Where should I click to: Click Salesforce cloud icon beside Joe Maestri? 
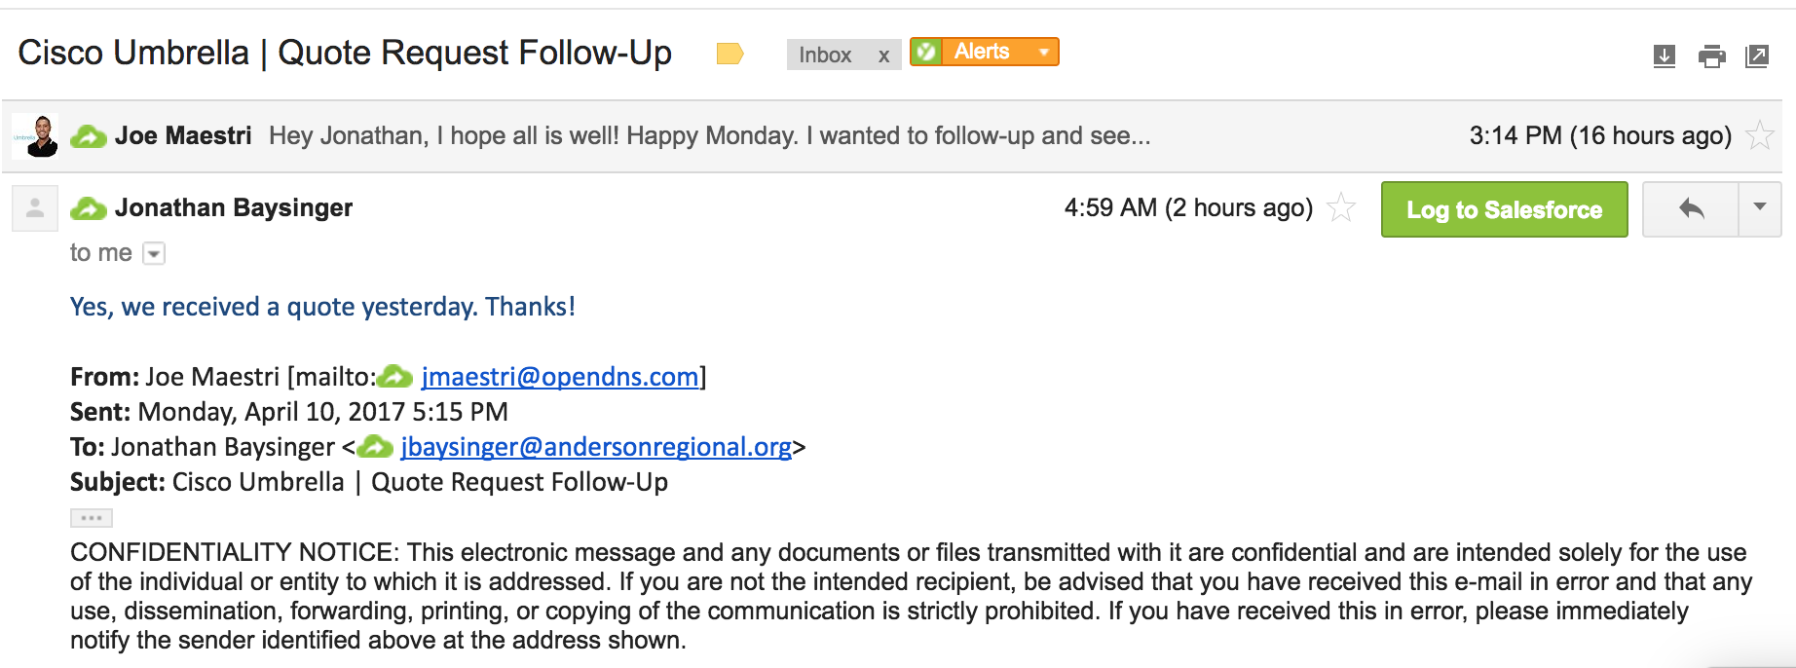point(89,136)
